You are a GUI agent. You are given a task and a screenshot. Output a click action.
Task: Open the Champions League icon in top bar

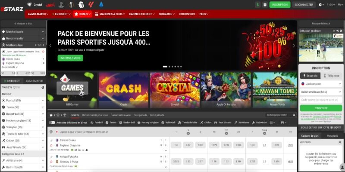61,4
